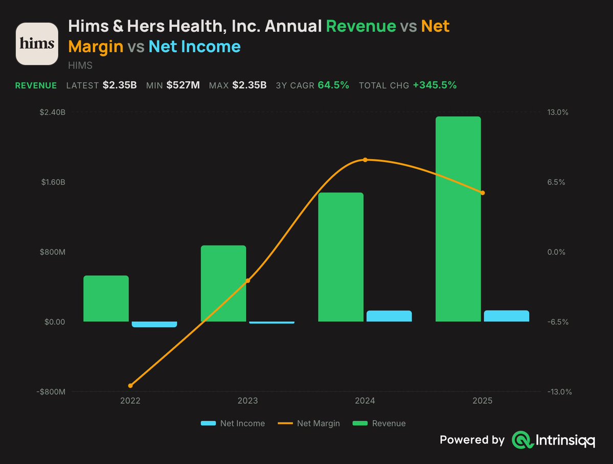The image size is (613, 464).
Task: Click the 2024 net margin peak point
Action: [x=365, y=160]
